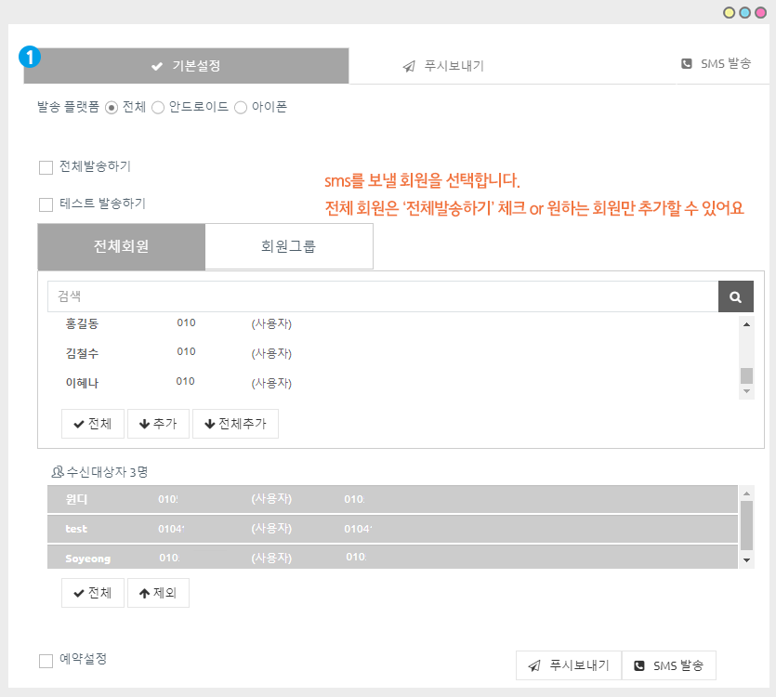Toggle the 예약설정 checkbox
Image resolution: width=776 pixels, height=697 pixels.
tap(46, 660)
